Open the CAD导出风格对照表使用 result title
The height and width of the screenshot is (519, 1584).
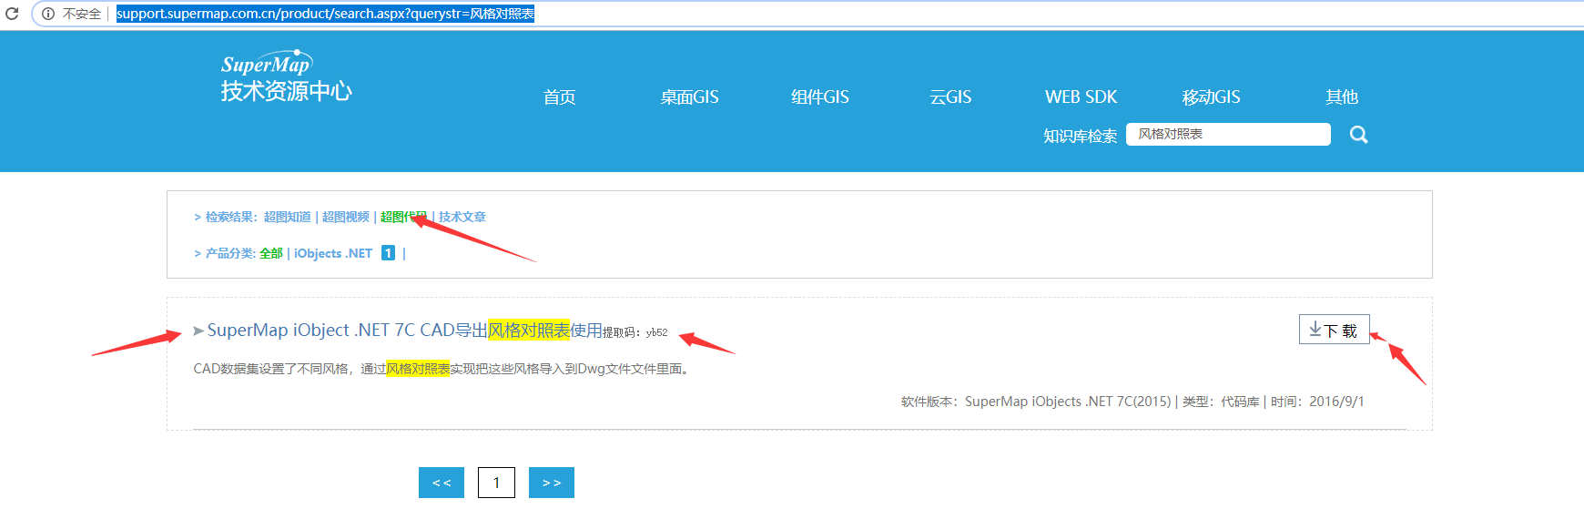[x=405, y=330]
